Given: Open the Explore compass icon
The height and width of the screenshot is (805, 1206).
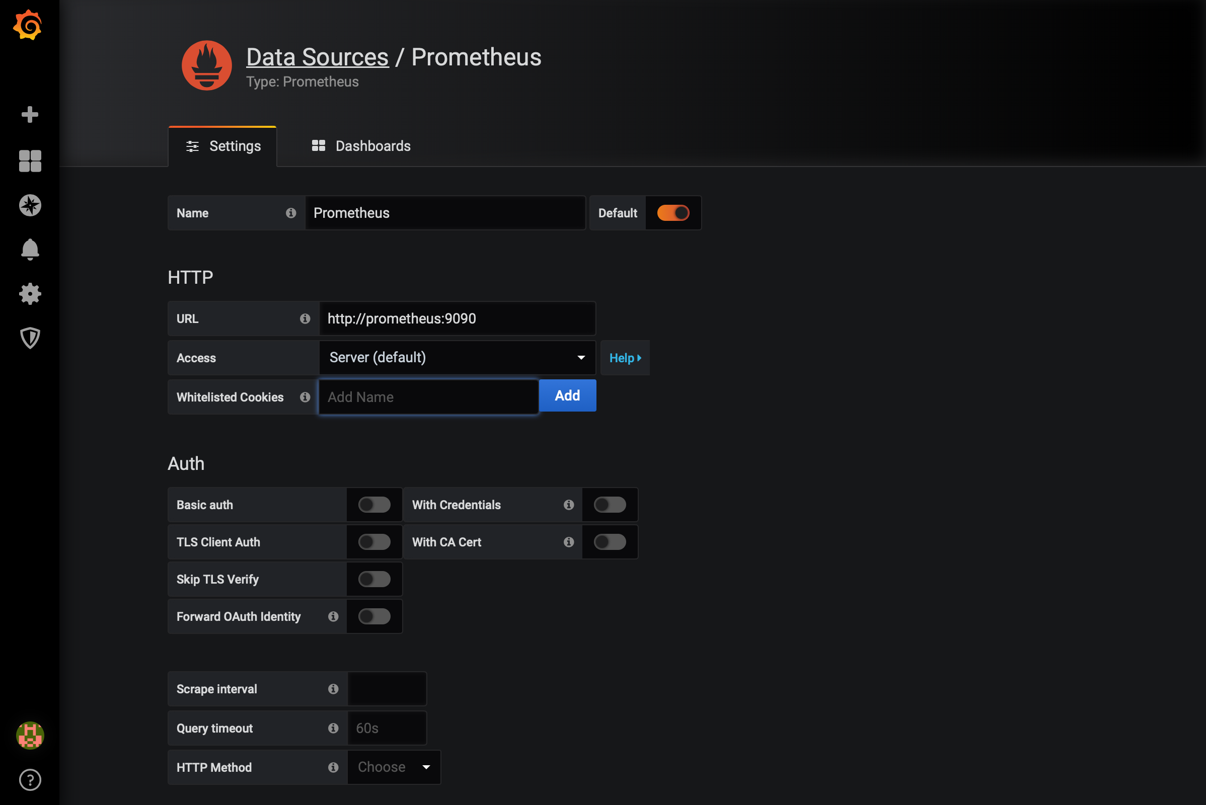Looking at the screenshot, I should [30, 205].
